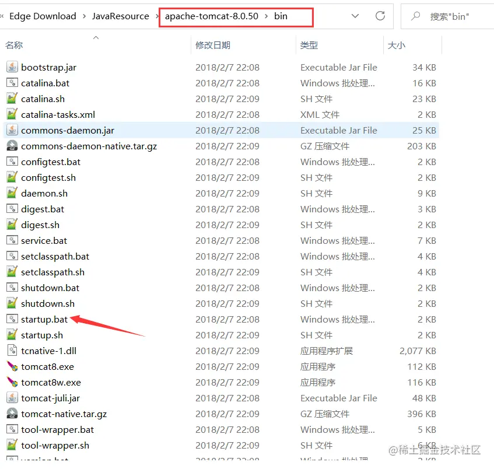Viewport: 494px width, 469px height.
Task: Click the tomcat-native.tar.gz archive icon
Action: (x=12, y=414)
